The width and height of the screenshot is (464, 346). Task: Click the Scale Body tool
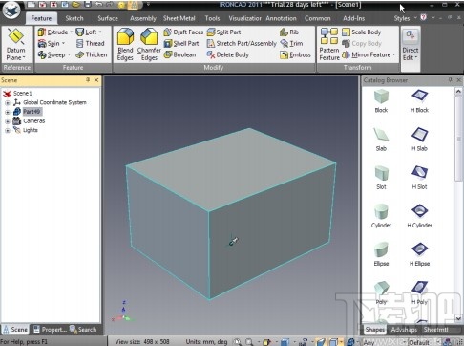(x=362, y=32)
